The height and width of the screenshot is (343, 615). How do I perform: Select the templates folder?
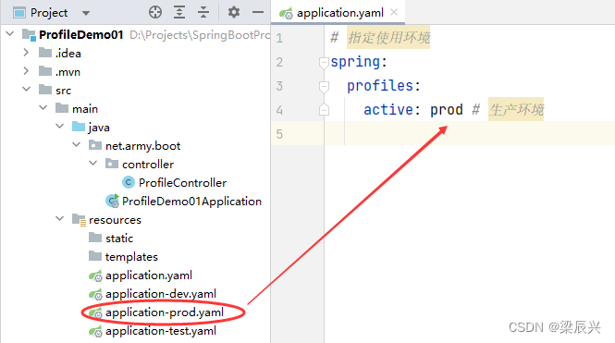coord(131,257)
